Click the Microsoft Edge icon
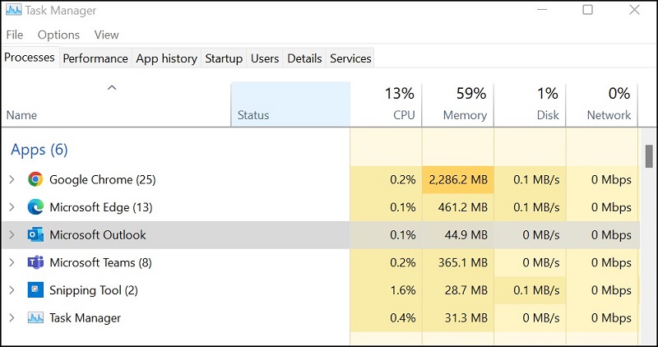This screenshot has height=347, width=658. pos(35,207)
